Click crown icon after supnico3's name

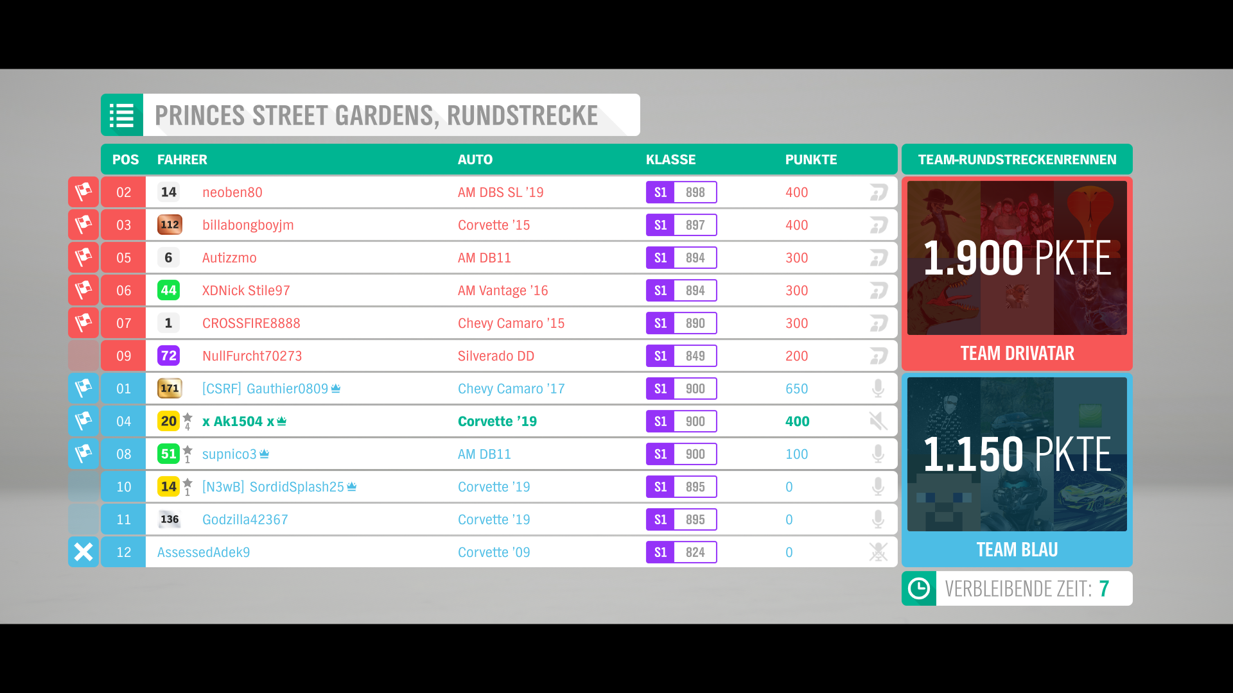[x=265, y=454]
